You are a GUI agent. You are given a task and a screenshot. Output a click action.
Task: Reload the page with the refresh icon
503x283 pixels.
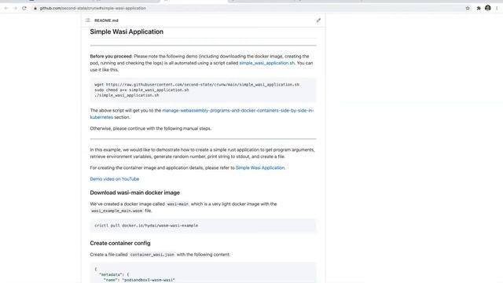(x=24, y=8)
